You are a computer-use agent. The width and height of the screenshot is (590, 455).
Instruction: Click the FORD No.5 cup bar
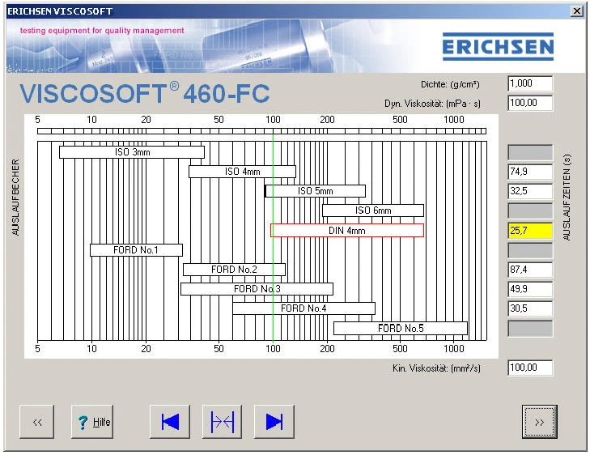click(400, 328)
